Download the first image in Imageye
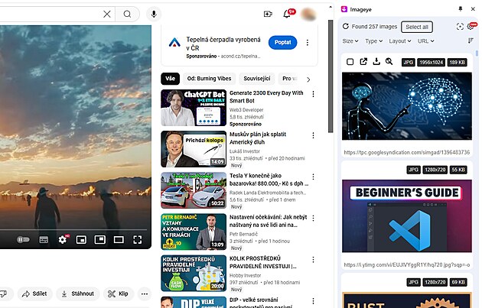Image resolution: width=482 pixels, height=308 pixels. coord(376,62)
